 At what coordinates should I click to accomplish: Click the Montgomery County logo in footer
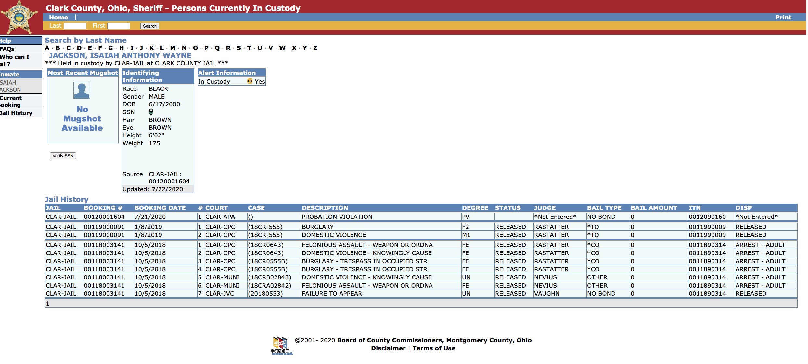(281, 346)
